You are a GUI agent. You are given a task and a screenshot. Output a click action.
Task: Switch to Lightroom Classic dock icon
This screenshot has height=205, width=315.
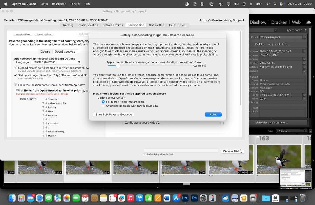185,198
